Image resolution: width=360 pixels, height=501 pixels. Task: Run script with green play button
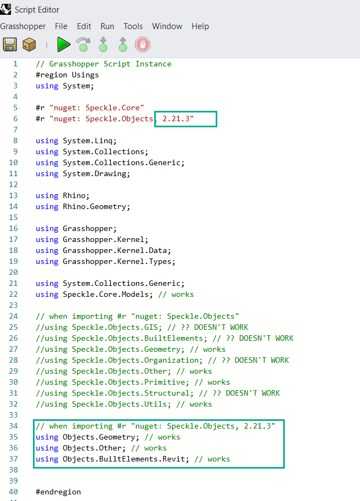point(64,44)
